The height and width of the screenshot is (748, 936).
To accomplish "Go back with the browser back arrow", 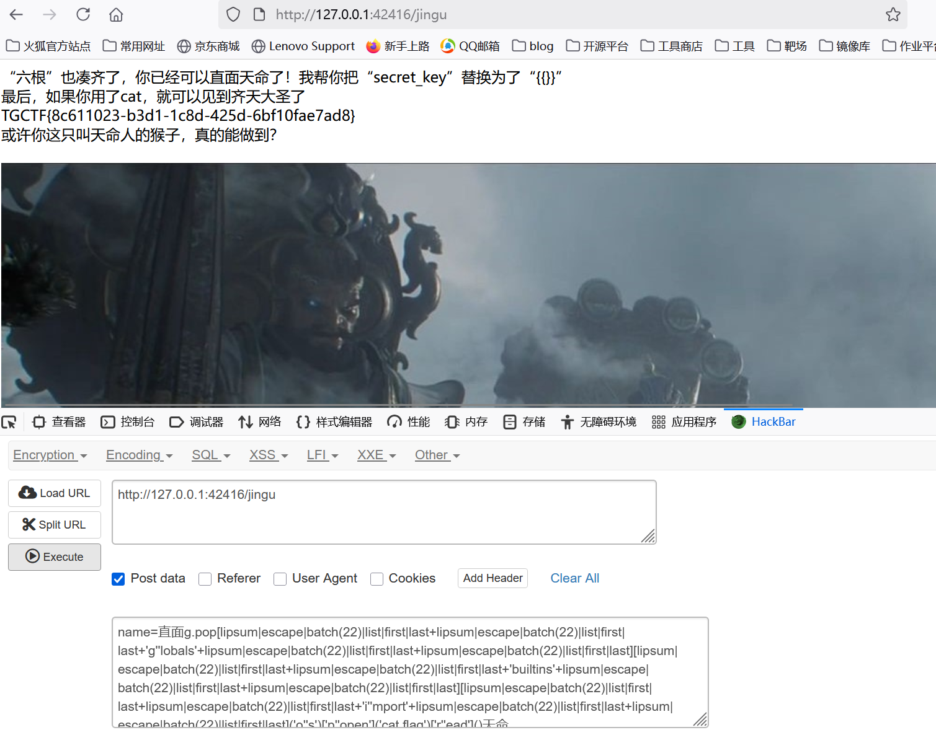I will click(x=17, y=14).
